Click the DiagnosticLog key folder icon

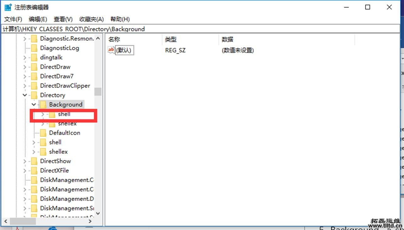pos(34,48)
